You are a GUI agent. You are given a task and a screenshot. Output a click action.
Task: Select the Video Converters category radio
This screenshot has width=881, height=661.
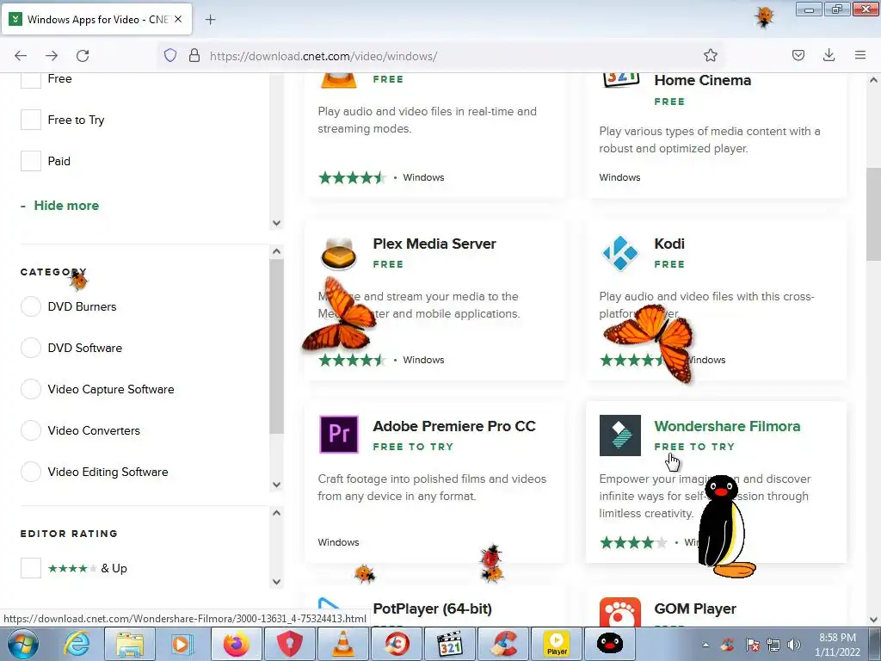pyautogui.click(x=31, y=430)
